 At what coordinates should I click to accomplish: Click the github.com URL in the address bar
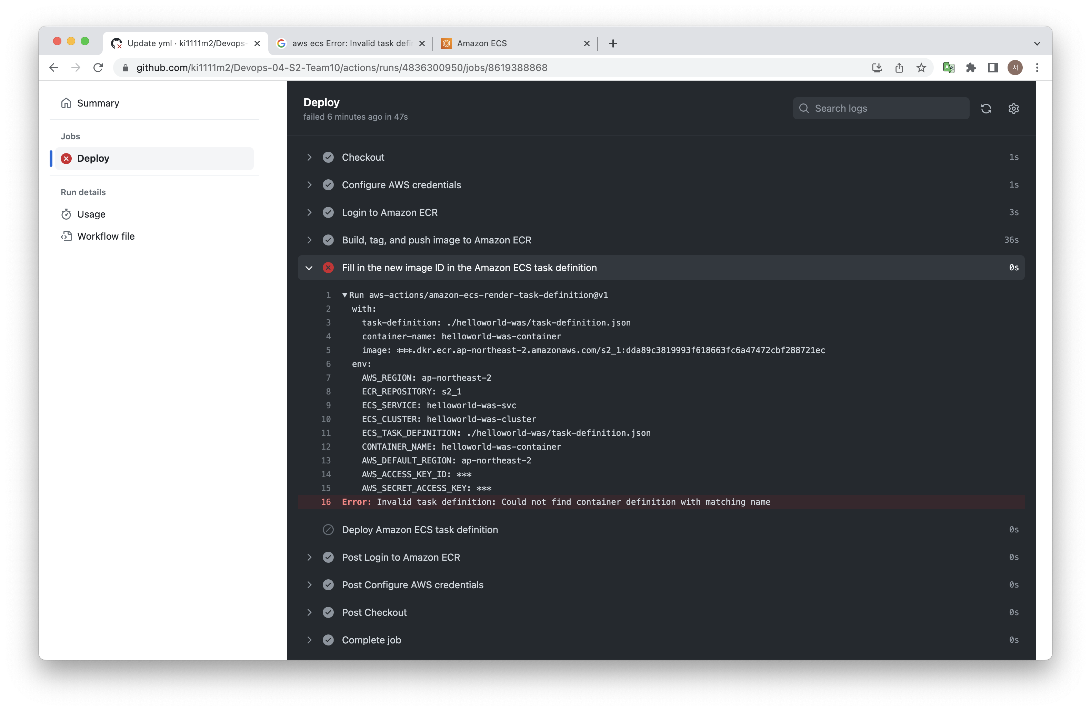tap(341, 68)
